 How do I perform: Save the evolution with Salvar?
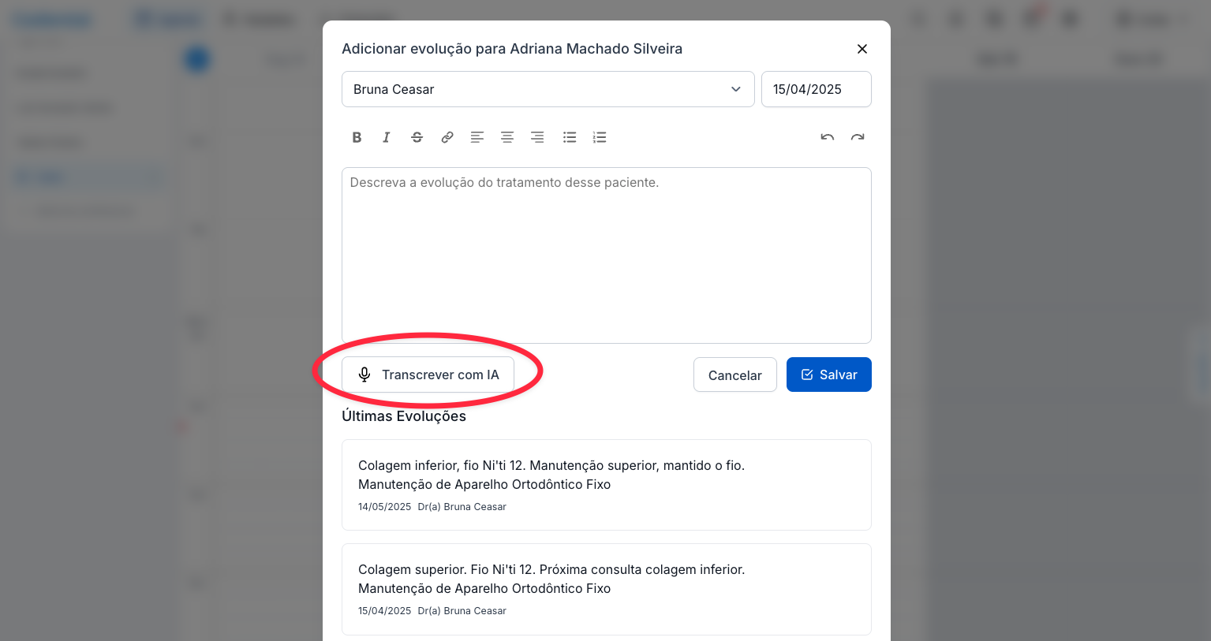tap(828, 375)
